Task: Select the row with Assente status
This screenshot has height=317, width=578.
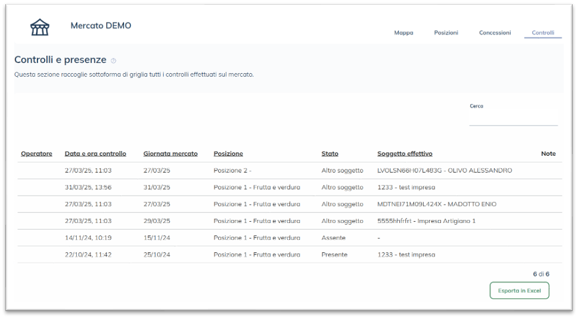Action: tap(334, 238)
